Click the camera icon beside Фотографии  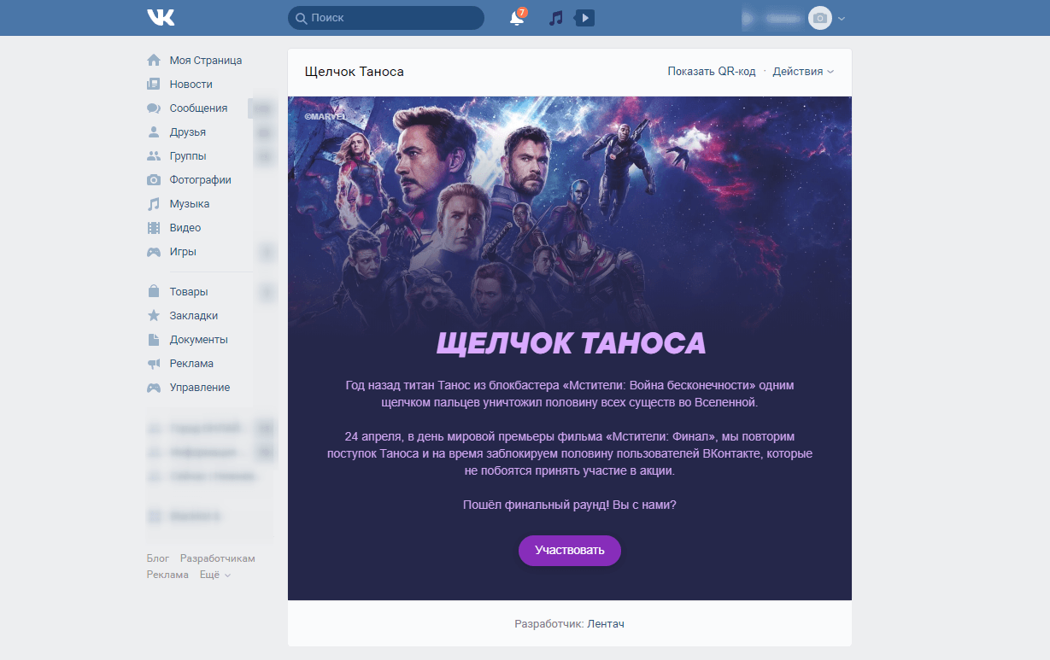(154, 180)
